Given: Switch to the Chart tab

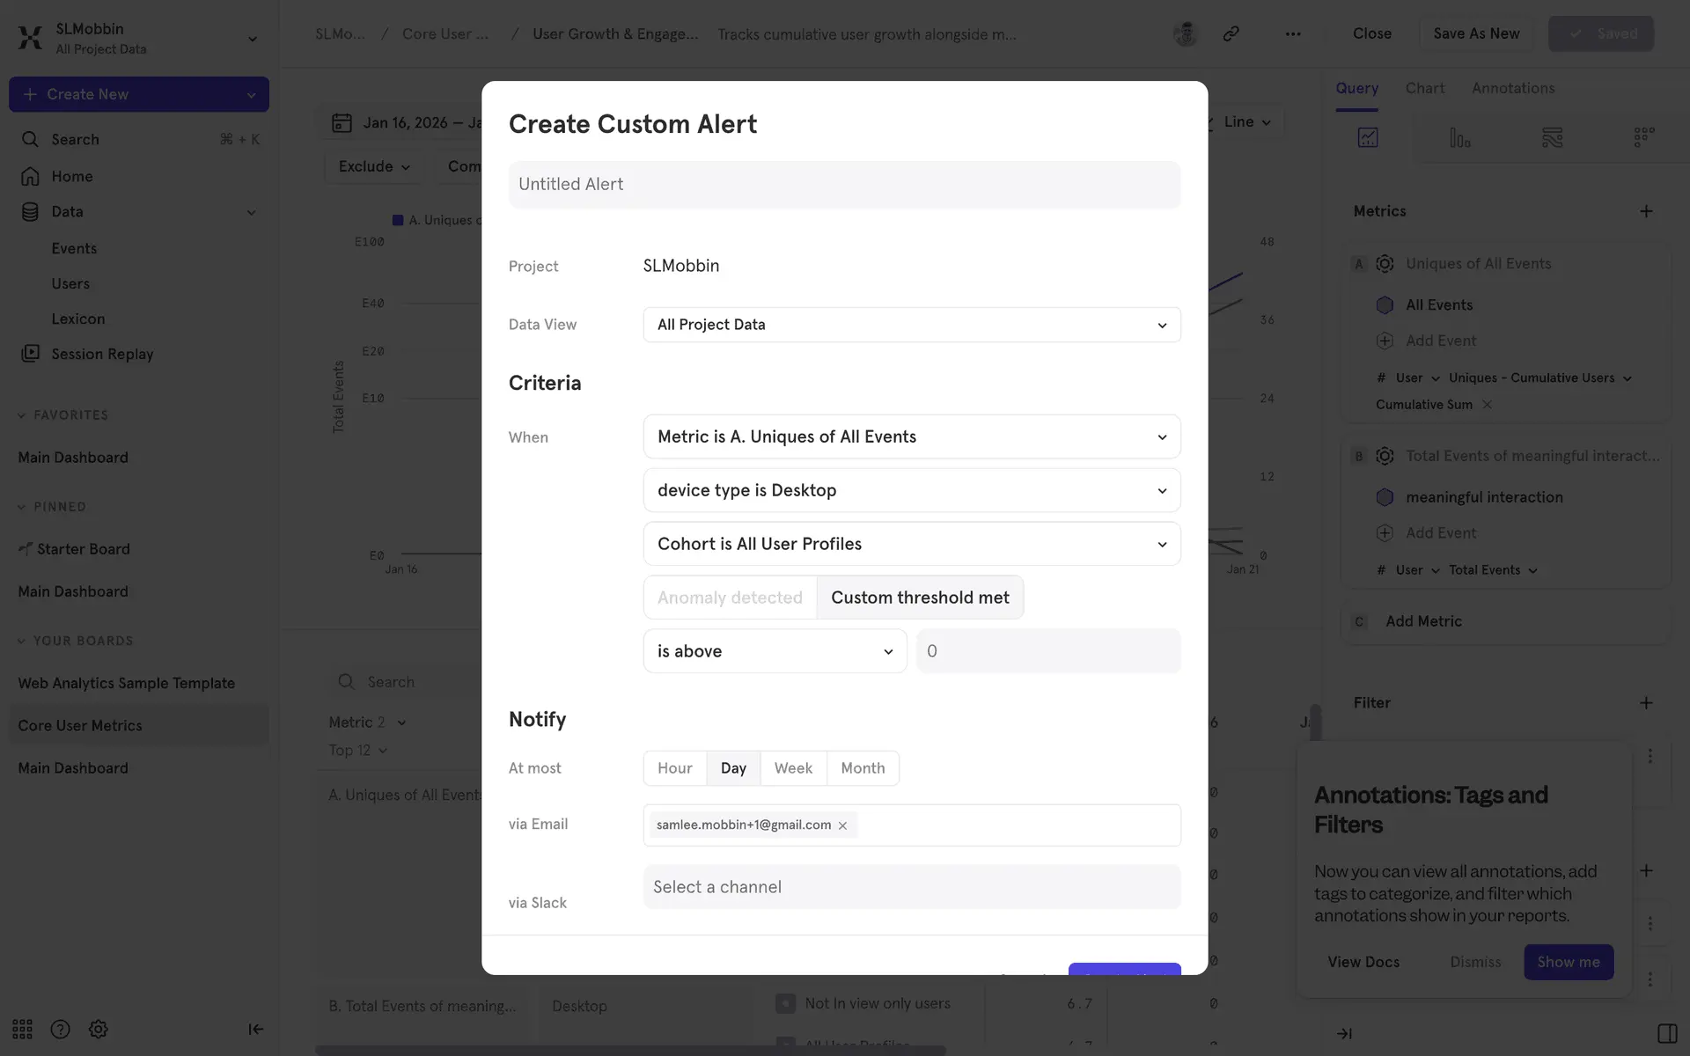Looking at the screenshot, I should pyautogui.click(x=1424, y=88).
